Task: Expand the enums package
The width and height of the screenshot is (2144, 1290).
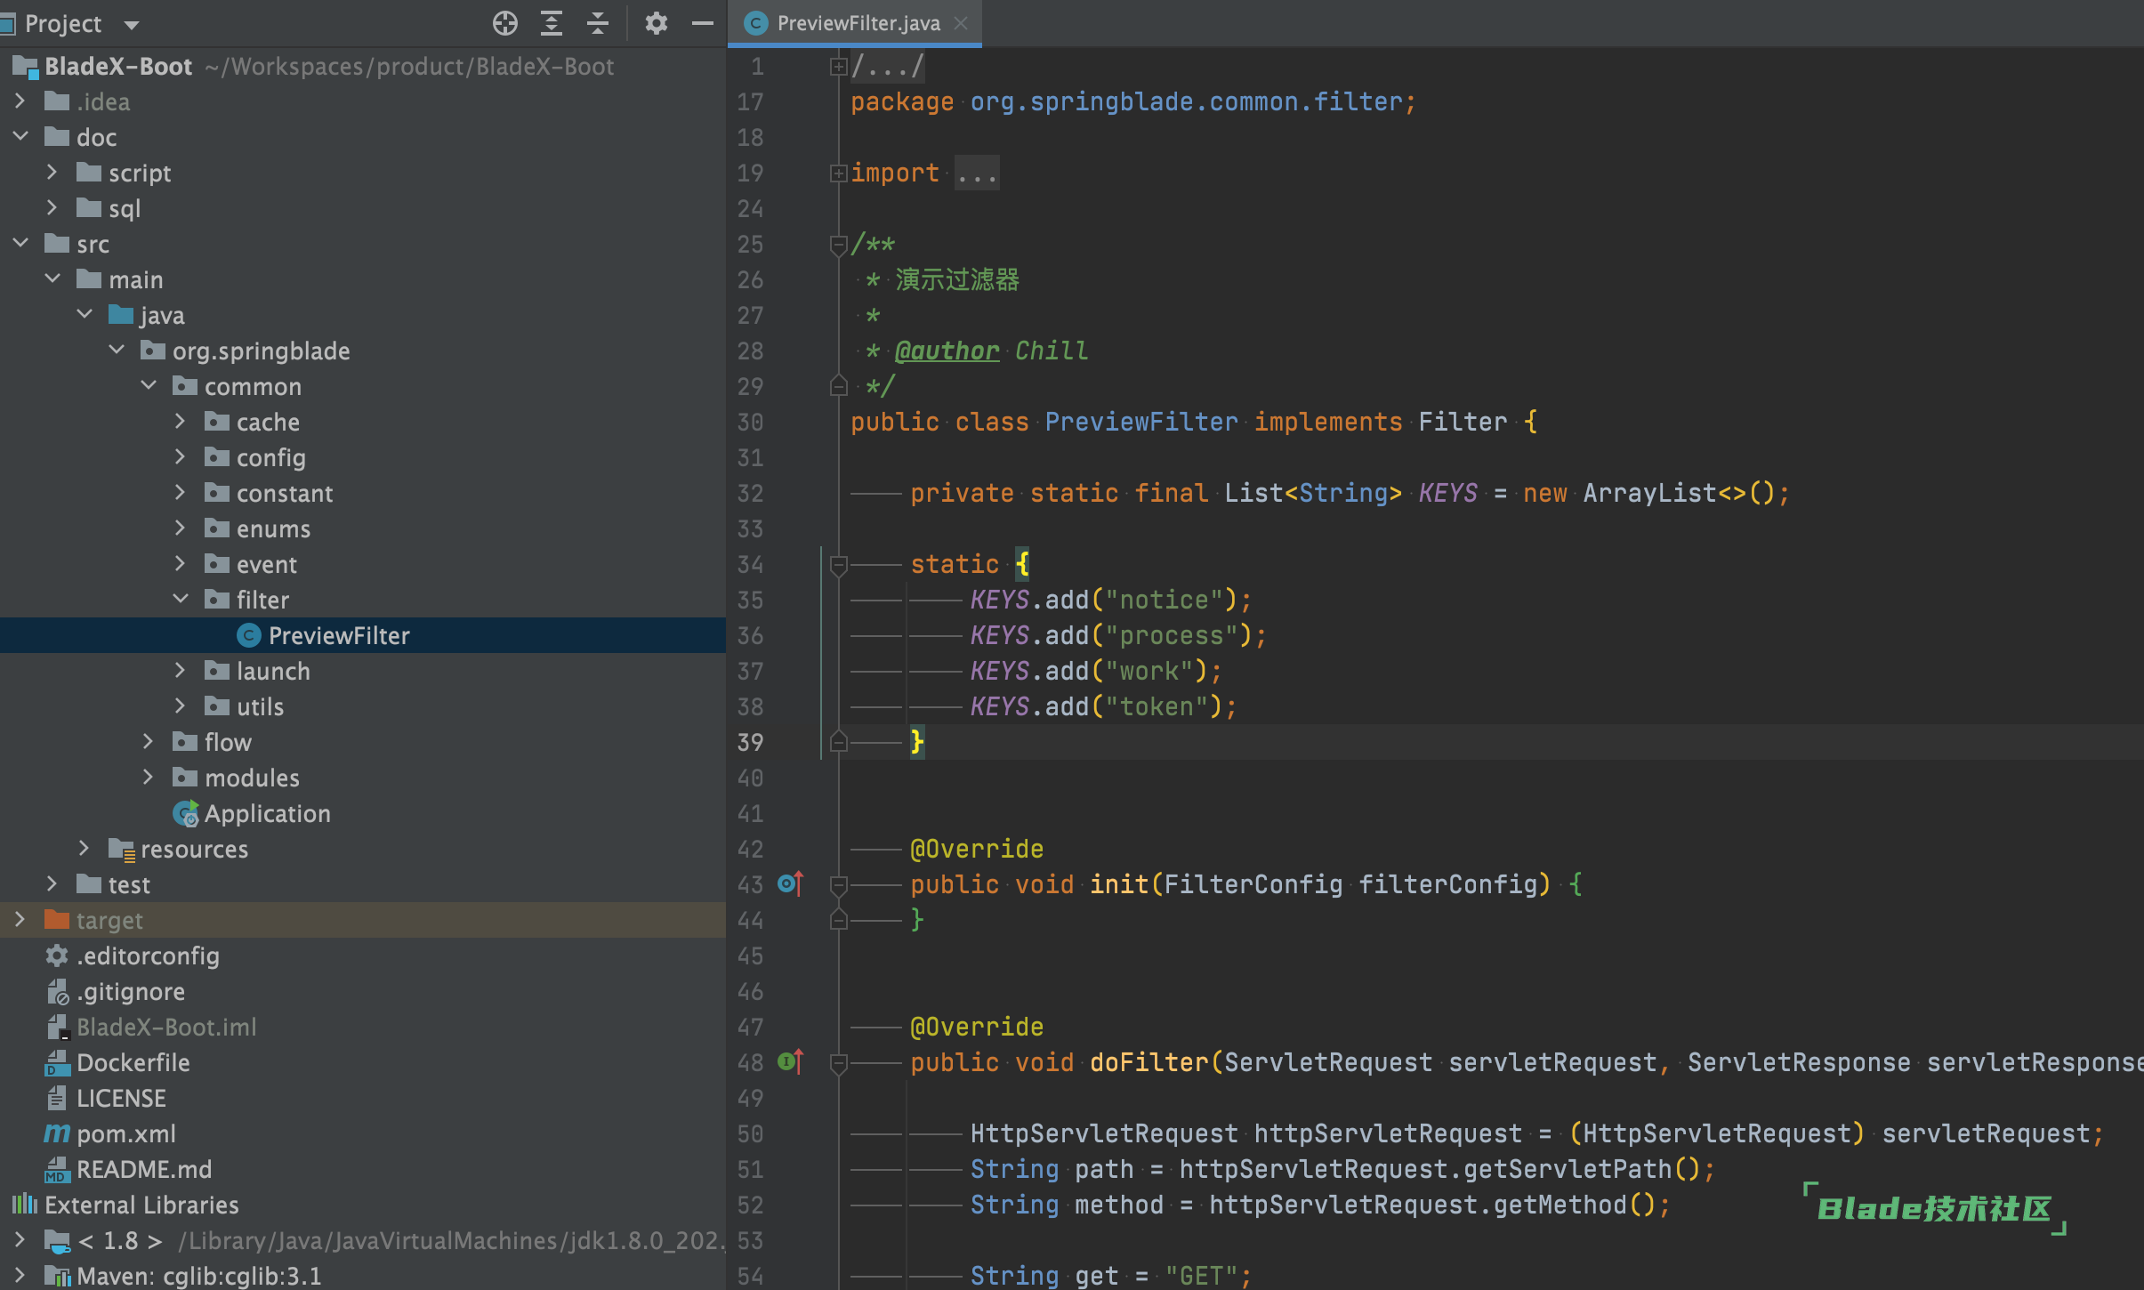Action: [181, 528]
